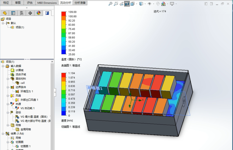The image size is (233, 150).
Task: Activate the Zoom to Area tool
Action: pyautogui.click(x=116, y=4)
